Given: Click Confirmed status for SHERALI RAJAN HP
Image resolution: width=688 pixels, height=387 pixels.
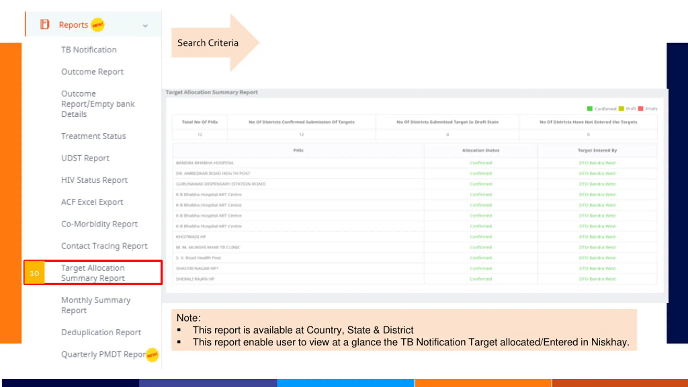Looking at the screenshot, I should [481, 279].
